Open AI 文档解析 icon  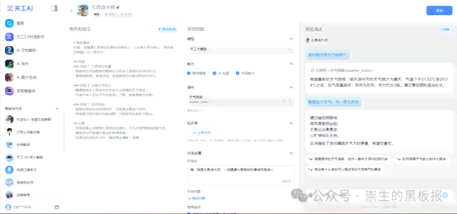pos(10,50)
